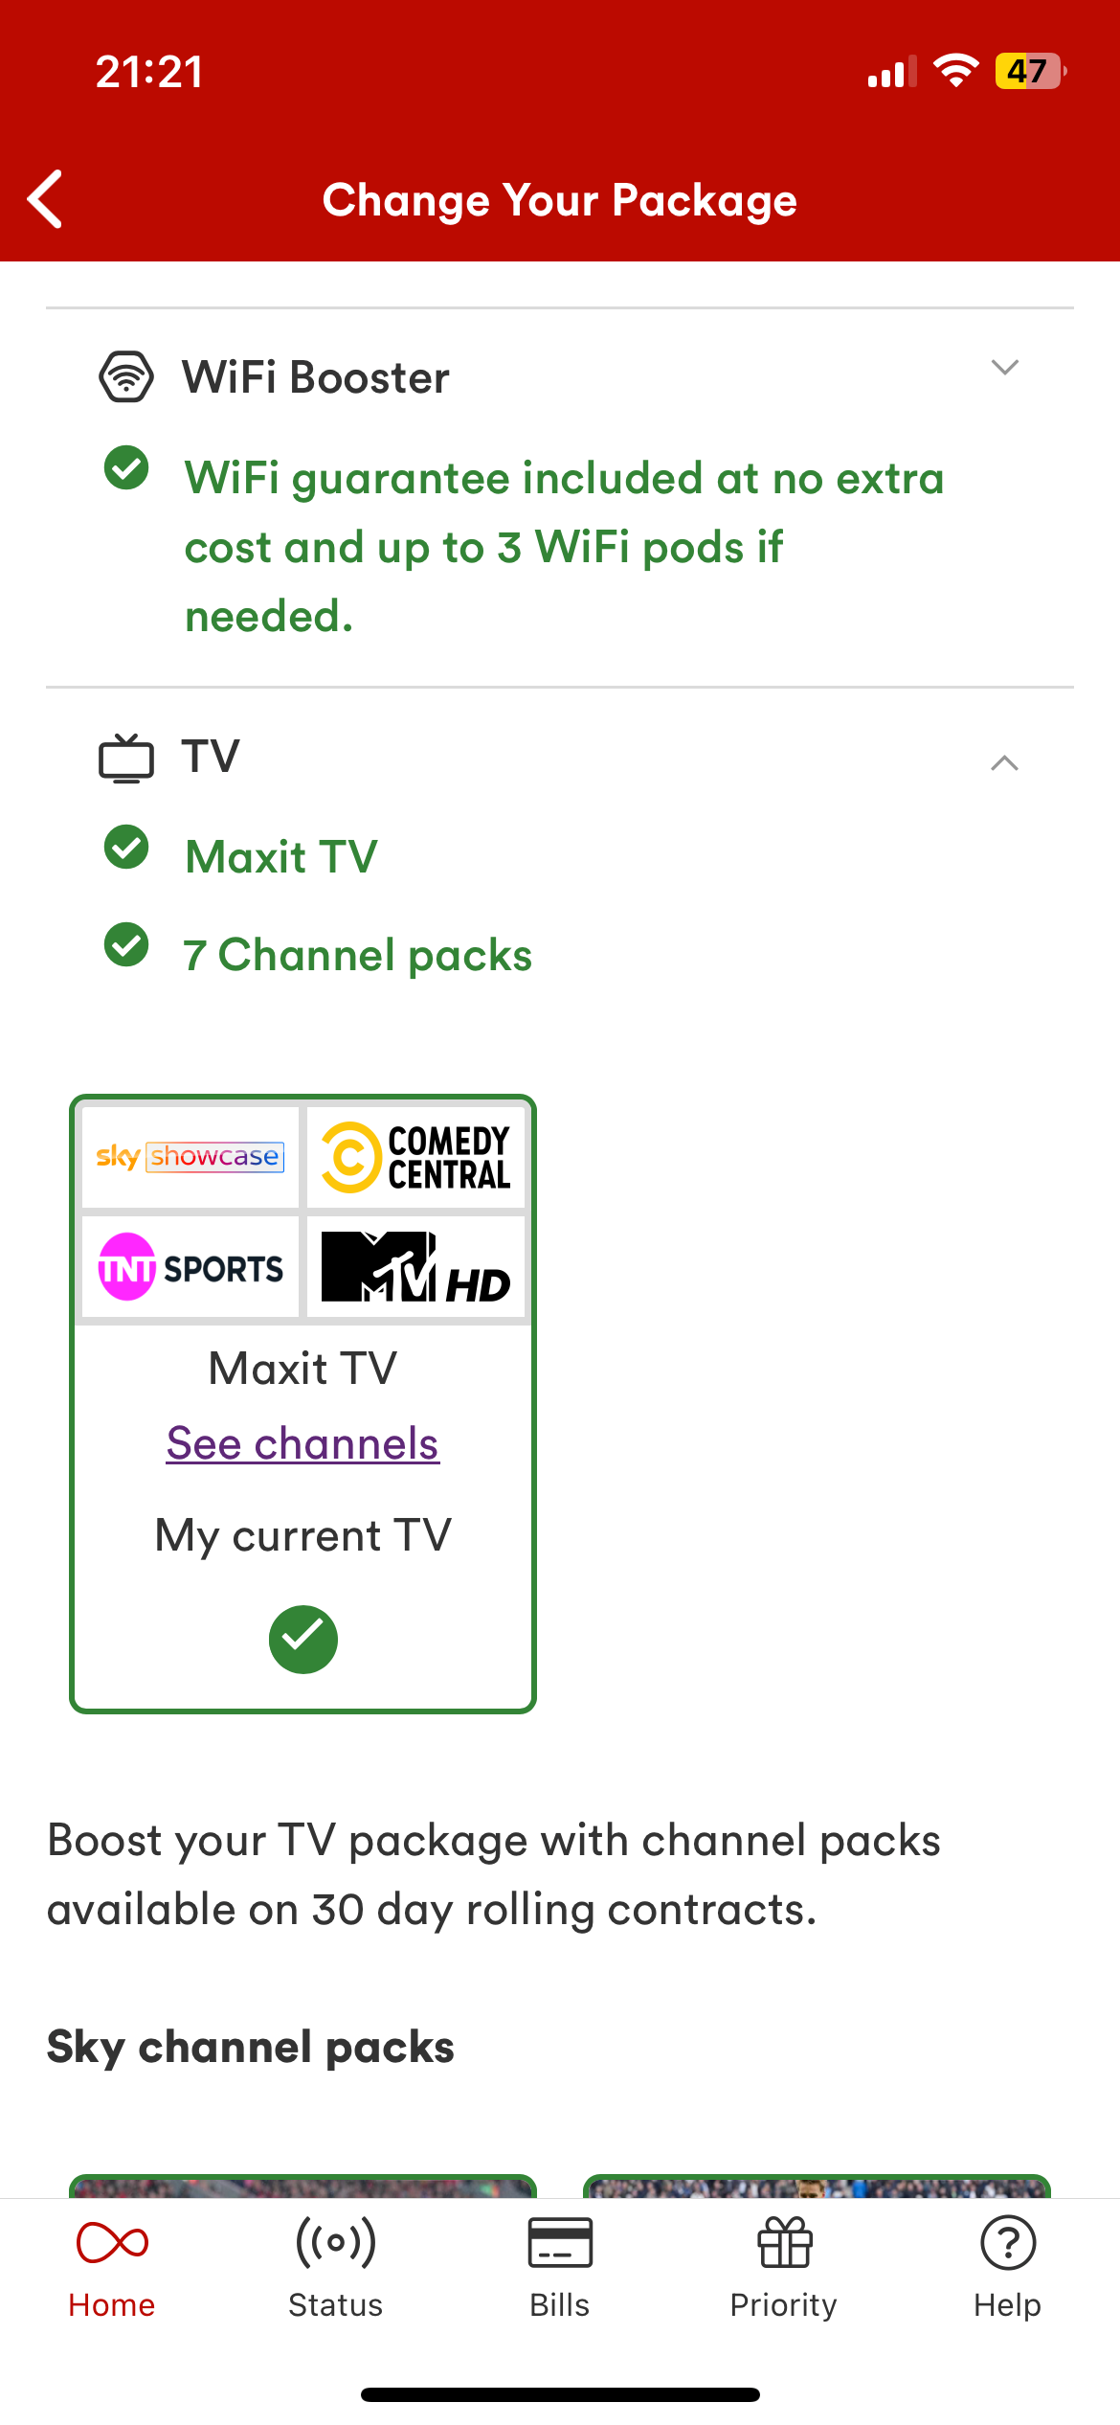Go to Home via Virgin infinity logo
This screenshot has width=1120, height=2425.
[112, 2243]
